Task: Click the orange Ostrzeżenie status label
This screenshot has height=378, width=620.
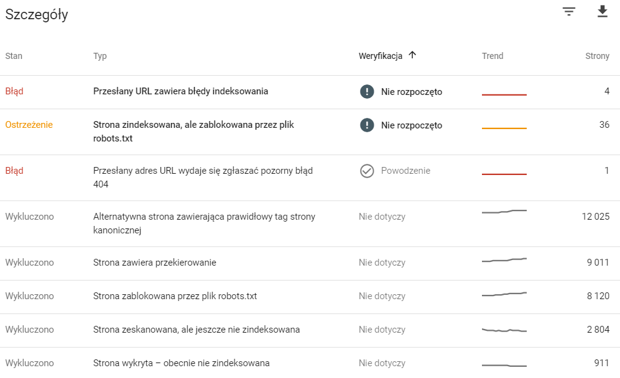Action: click(29, 125)
